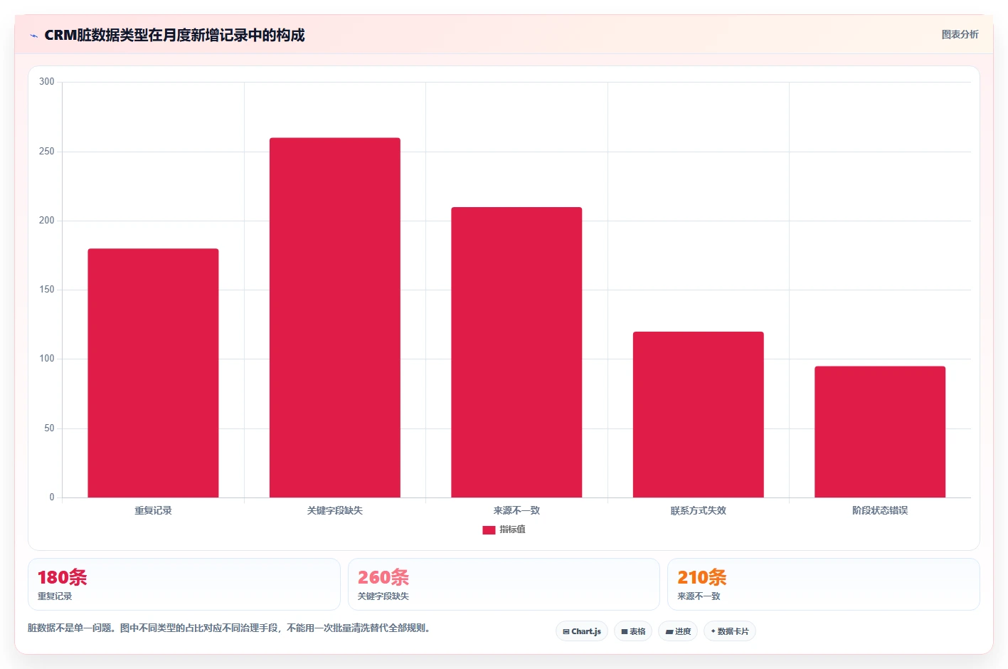Click the 数据卡片 tag chip
Screen dimensions: 1008x669
click(730, 631)
